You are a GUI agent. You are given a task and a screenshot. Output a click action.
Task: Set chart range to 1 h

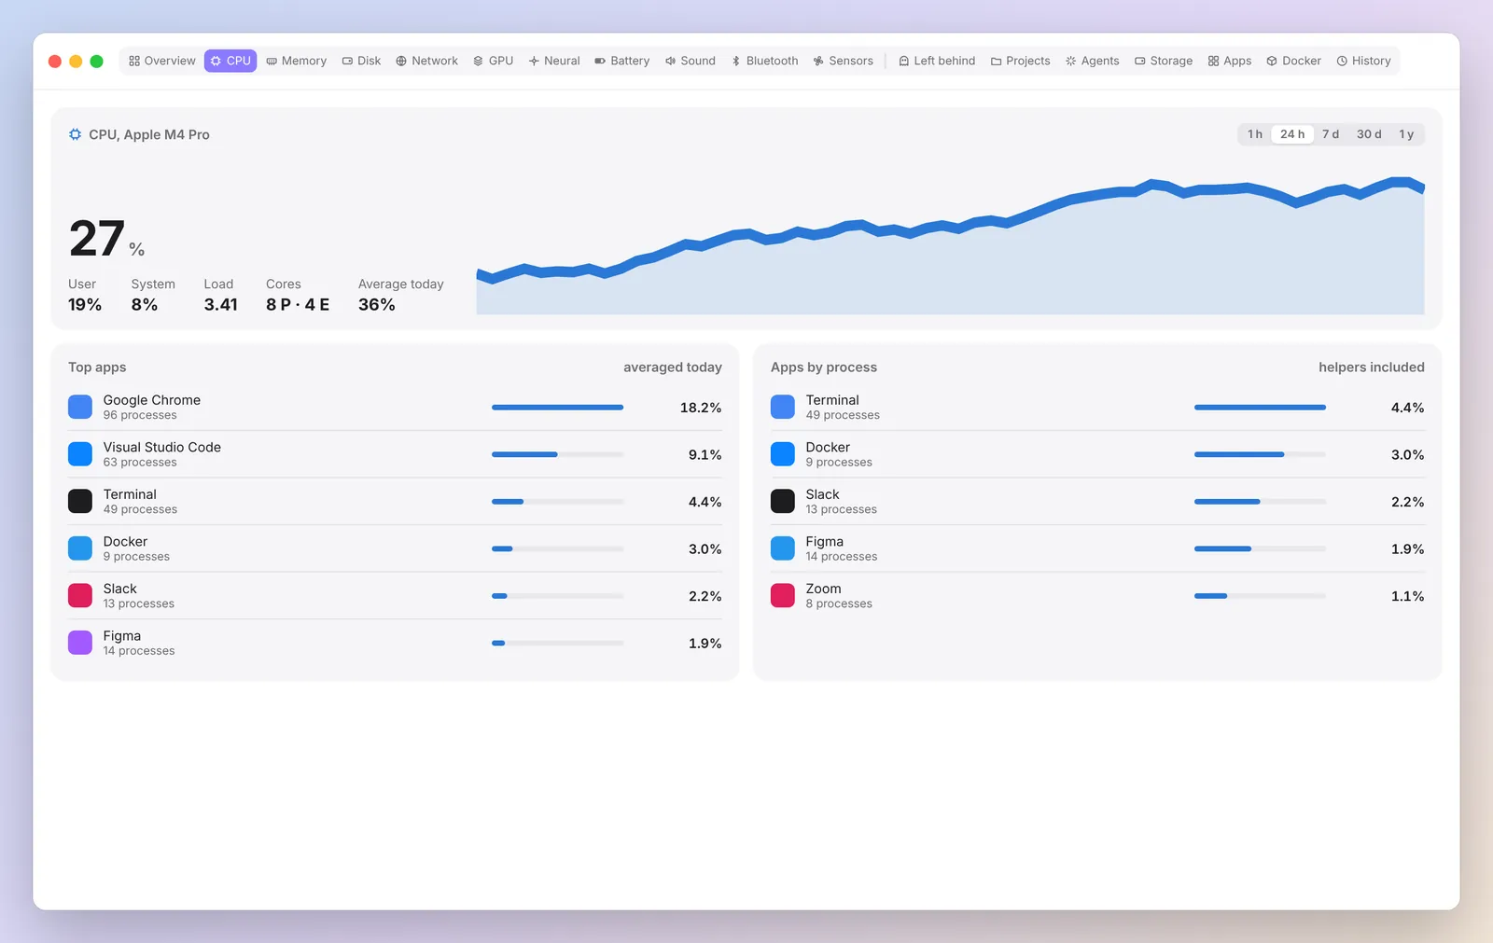click(1255, 134)
